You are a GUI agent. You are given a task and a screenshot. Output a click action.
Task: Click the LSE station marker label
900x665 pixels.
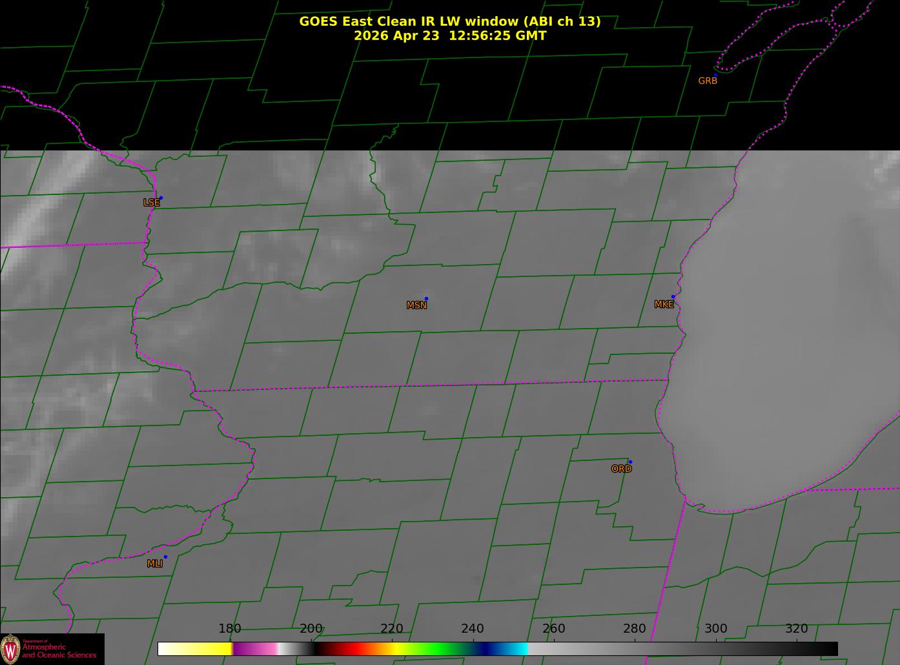(x=151, y=203)
